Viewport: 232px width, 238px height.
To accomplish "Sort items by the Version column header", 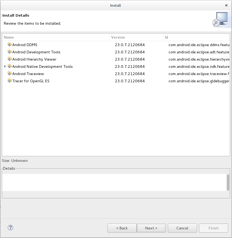I will coord(136,37).
